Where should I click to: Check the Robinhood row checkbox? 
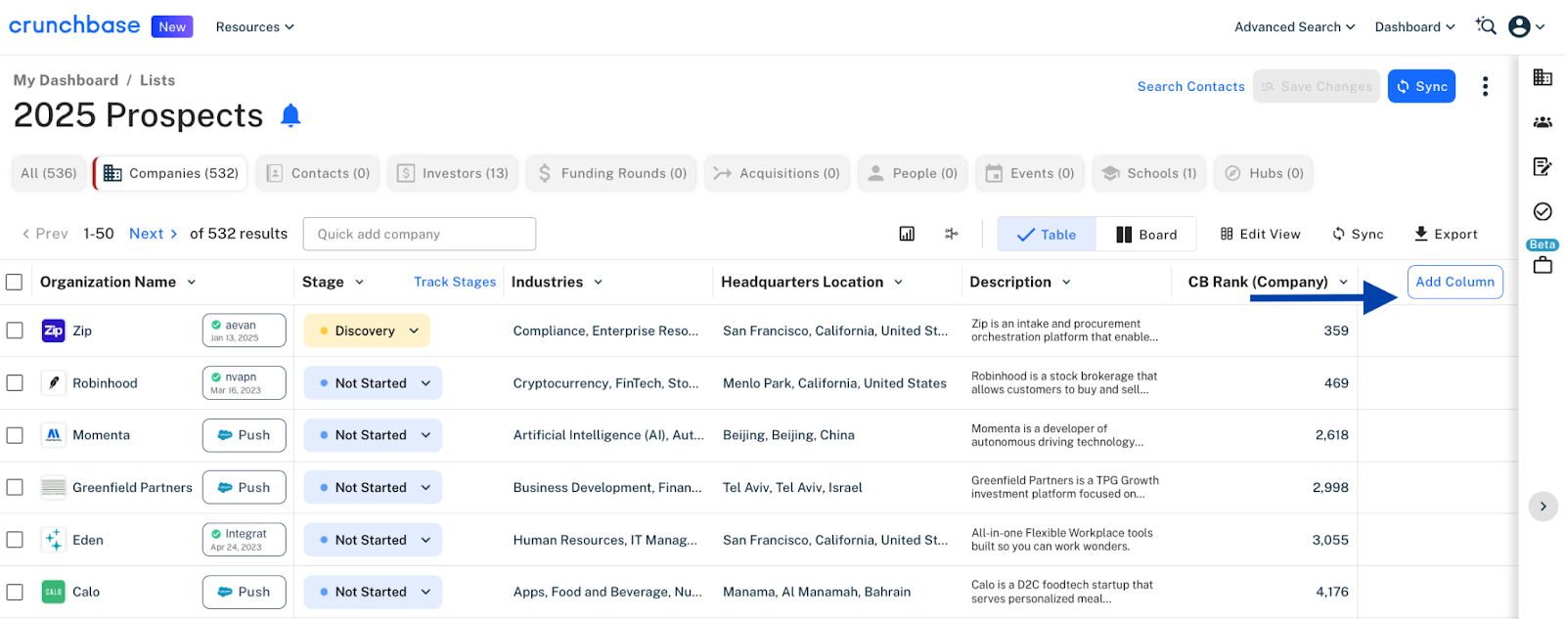coord(15,383)
